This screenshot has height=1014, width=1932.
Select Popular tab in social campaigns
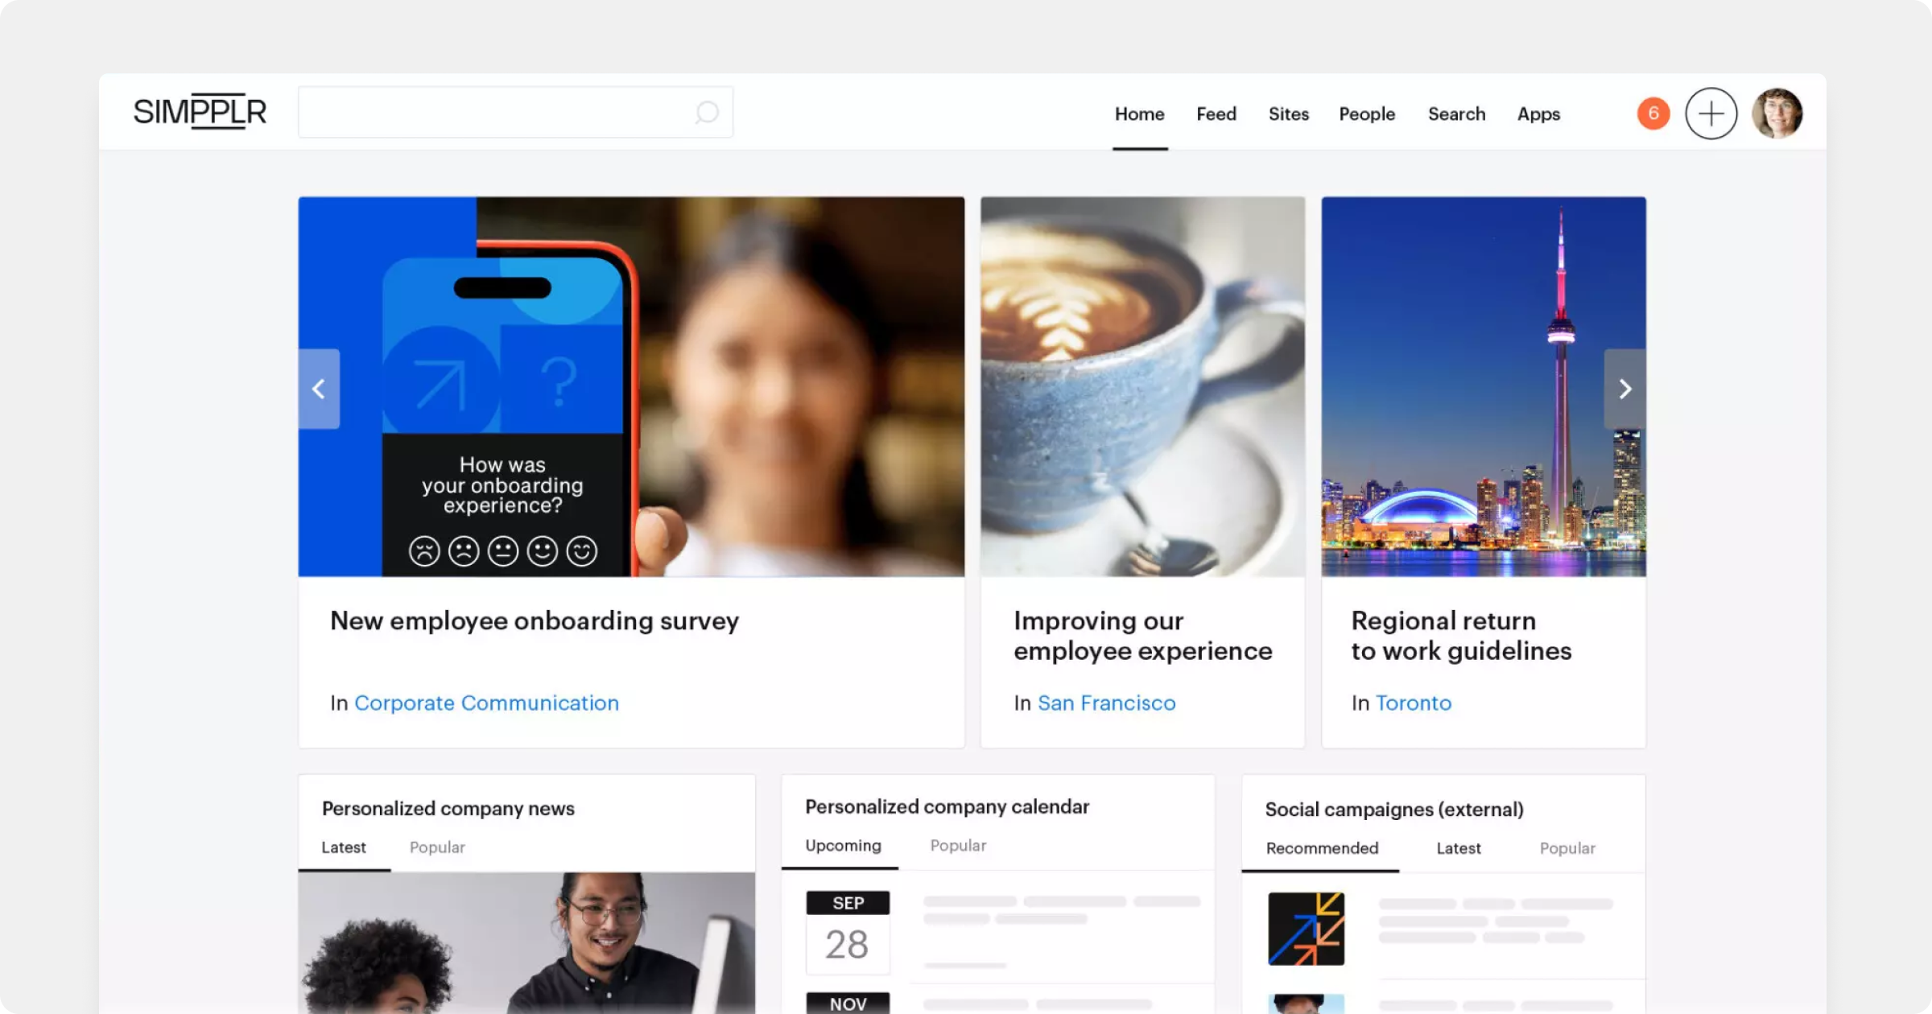coord(1567,848)
